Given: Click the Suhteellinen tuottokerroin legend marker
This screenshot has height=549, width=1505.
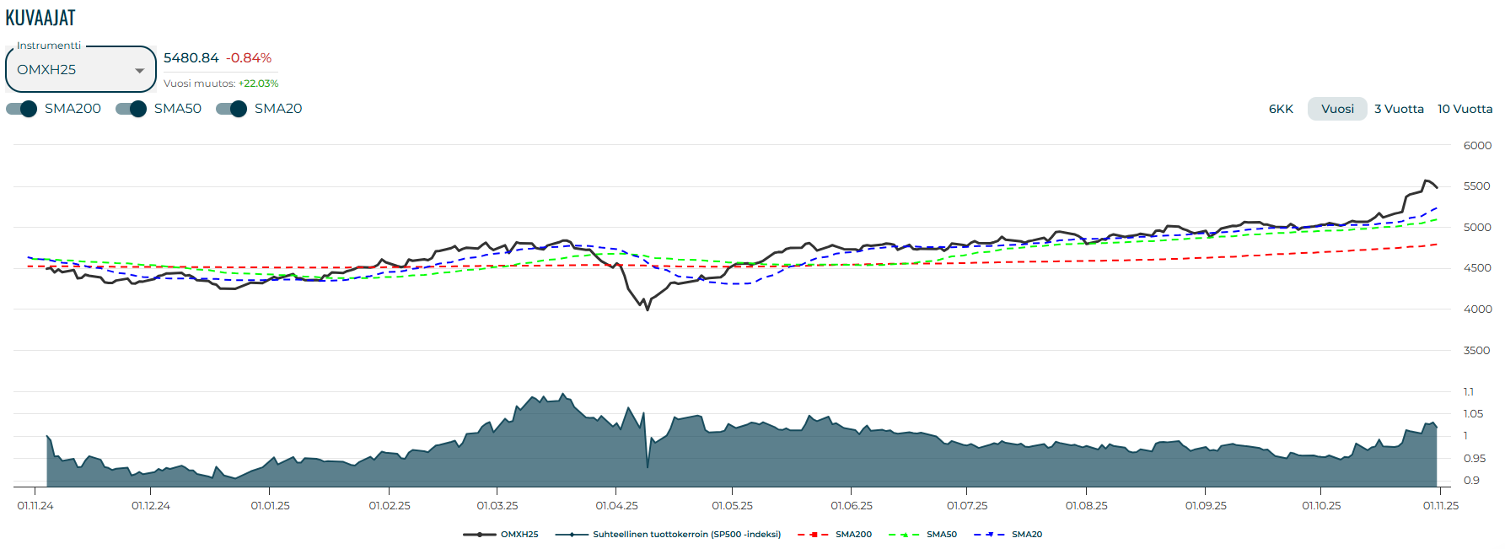Looking at the screenshot, I should tap(572, 535).
